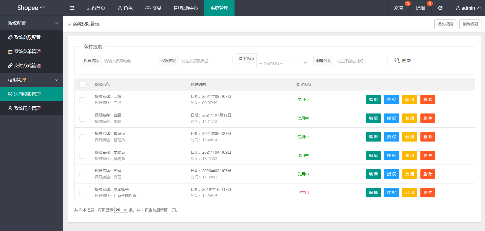Edit the 代理 permission
The image size is (485, 231).
tap(373, 174)
